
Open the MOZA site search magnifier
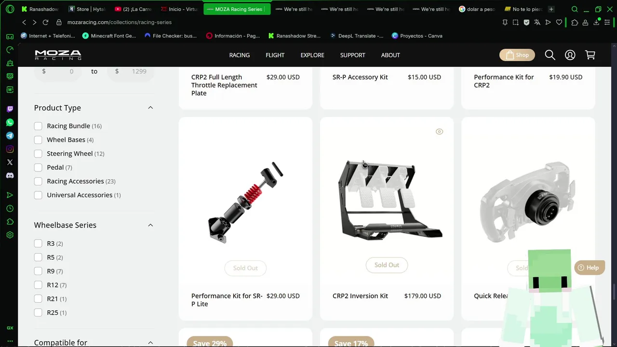(x=550, y=55)
